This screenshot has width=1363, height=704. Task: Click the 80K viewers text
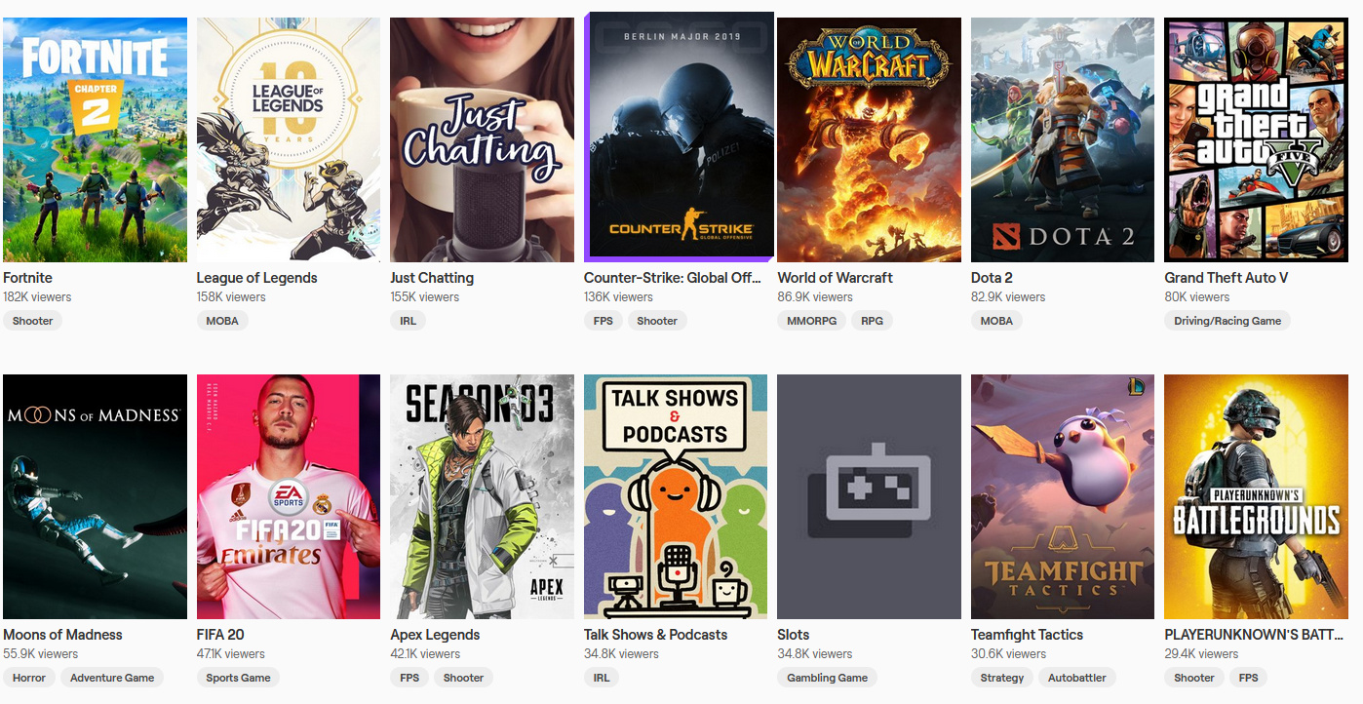coord(1197,297)
